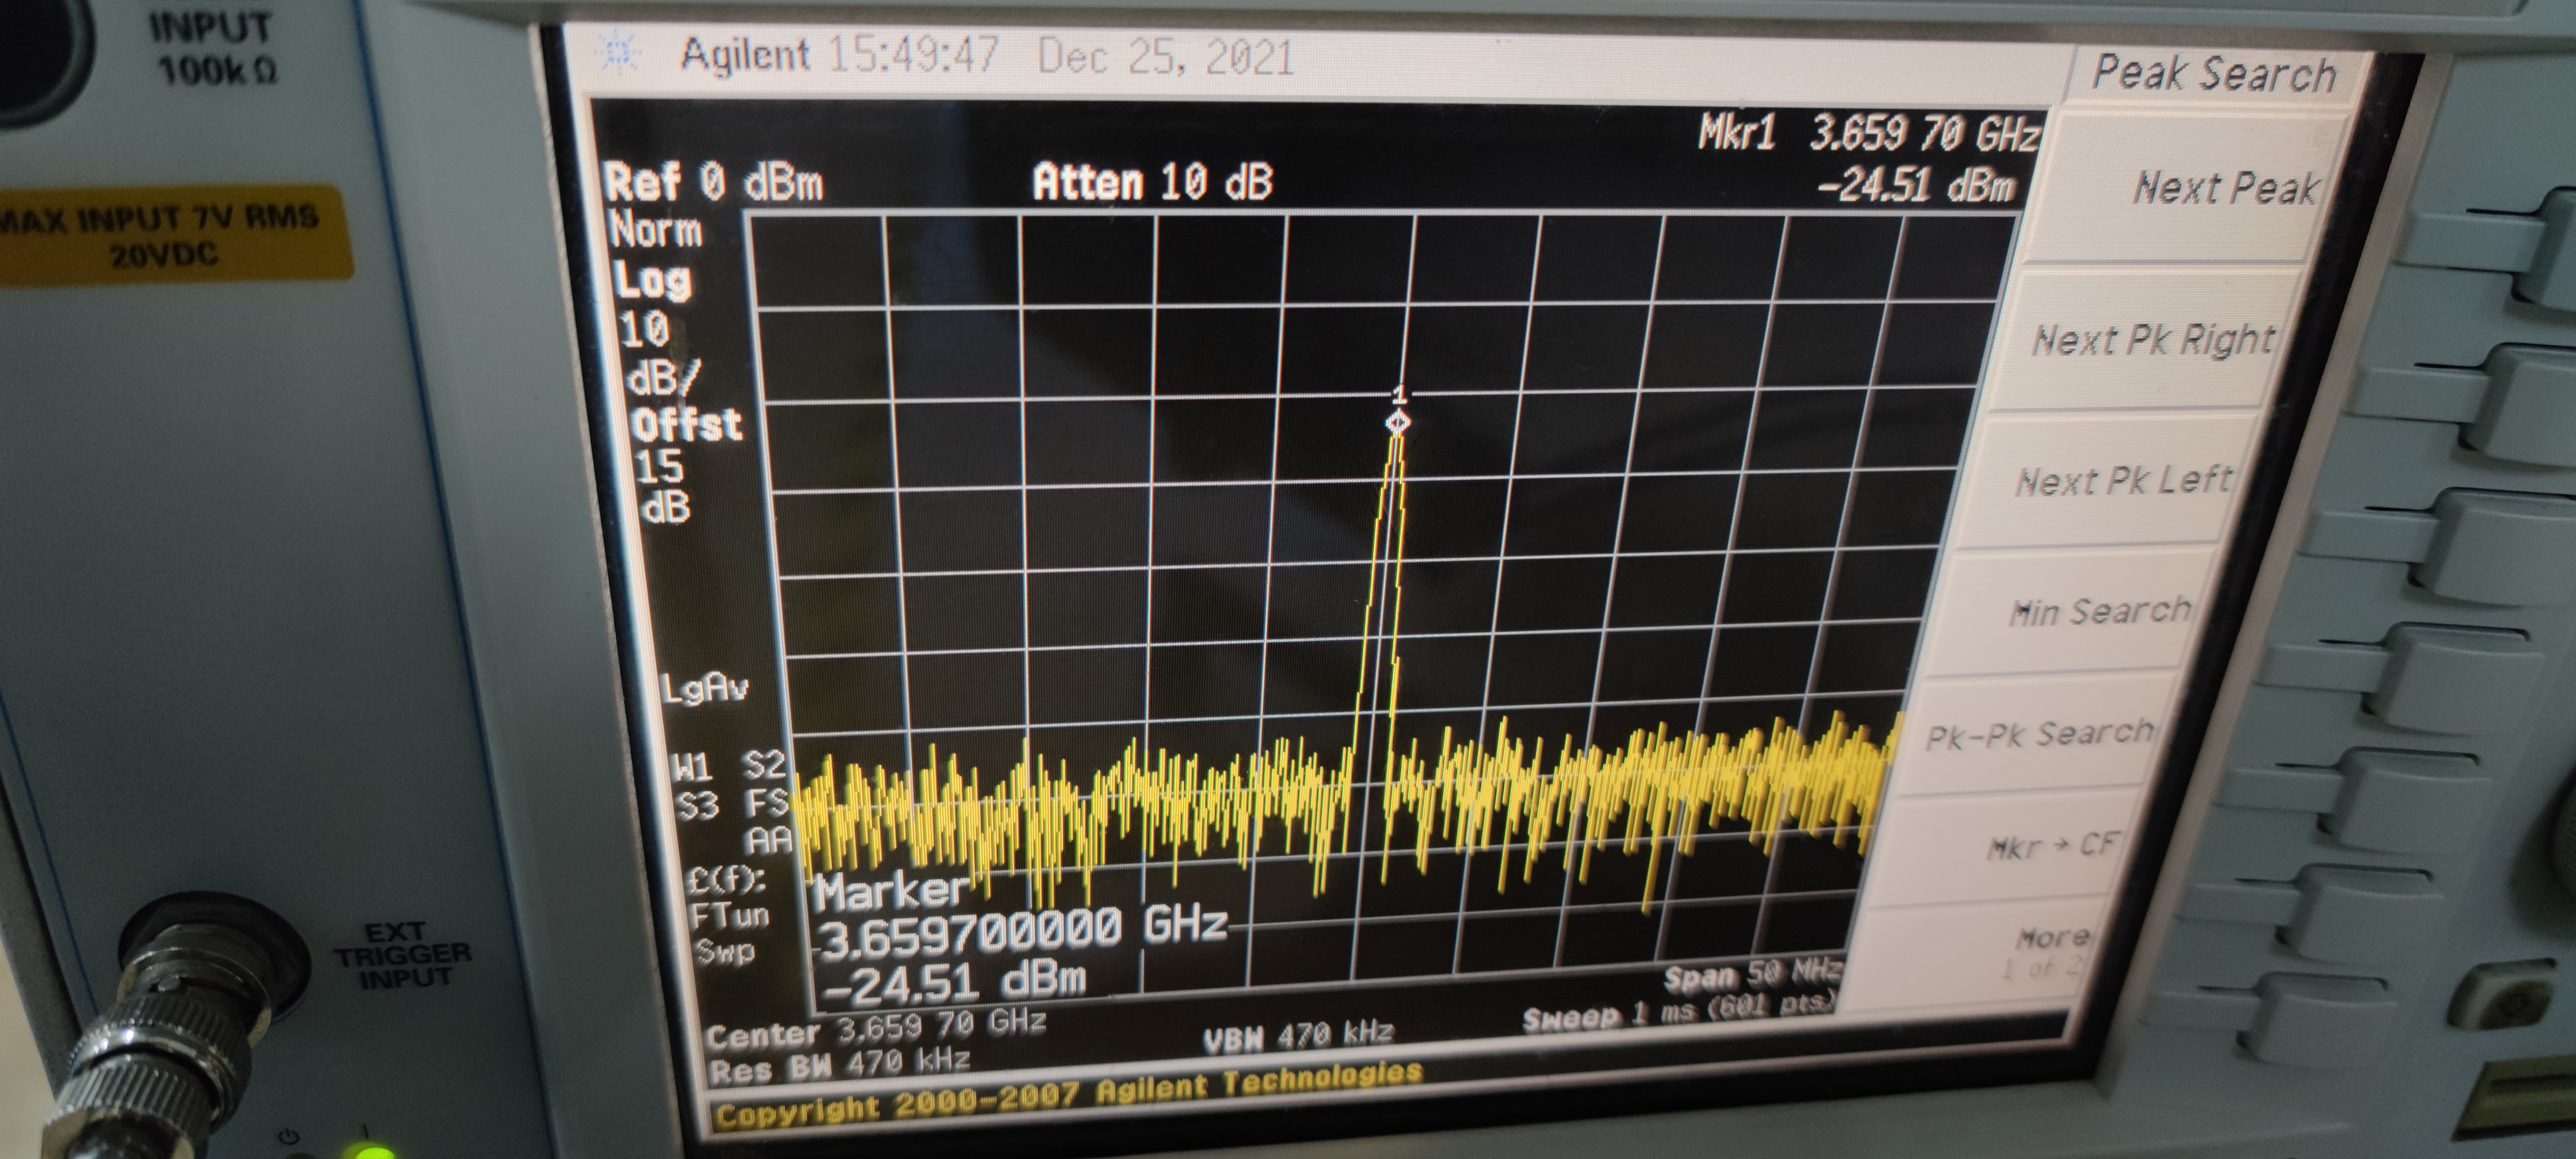The height and width of the screenshot is (1159, 2576).
Task: Select Pk-Pk Search softkey label
Action: tap(2040, 735)
